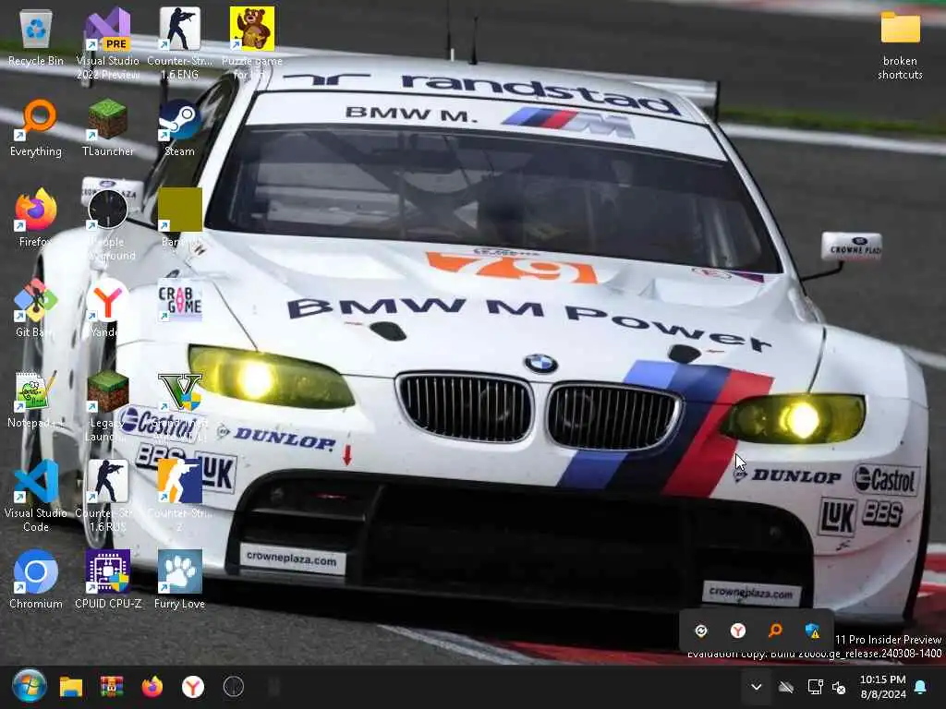The image size is (946, 709).
Task: Launch Everything search from the desktop
Action: [x=36, y=127]
